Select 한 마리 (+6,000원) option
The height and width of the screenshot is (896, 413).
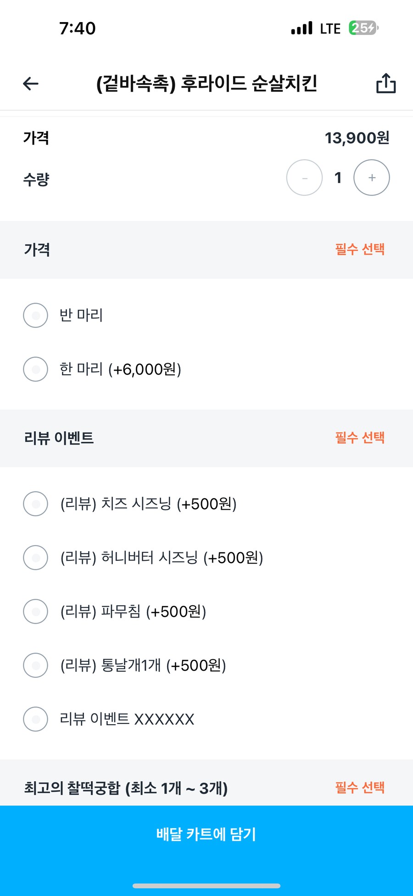pyautogui.click(x=36, y=369)
